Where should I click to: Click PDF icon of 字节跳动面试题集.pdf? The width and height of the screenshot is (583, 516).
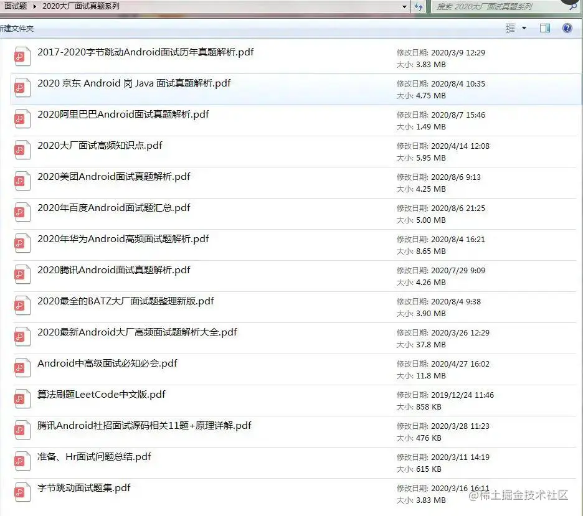pyautogui.click(x=22, y=494)
